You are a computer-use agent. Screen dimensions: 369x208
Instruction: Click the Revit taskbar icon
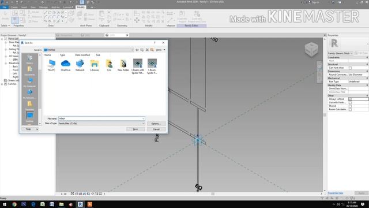coord(80,204)
